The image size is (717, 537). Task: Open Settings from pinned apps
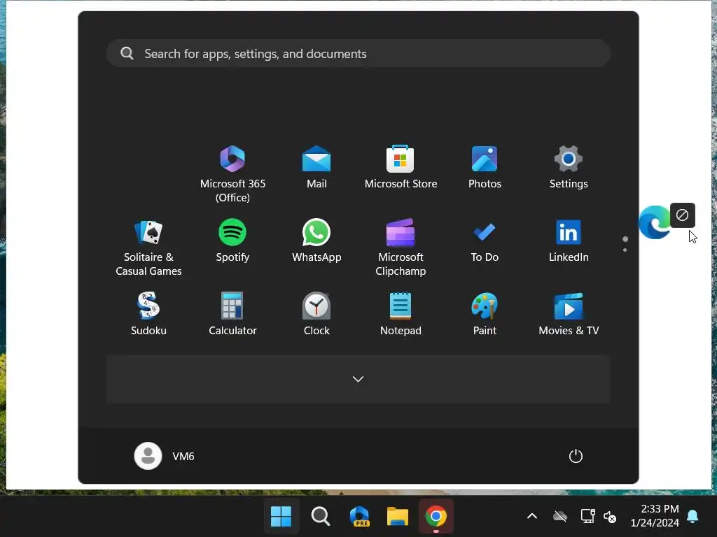click(569, 167)
